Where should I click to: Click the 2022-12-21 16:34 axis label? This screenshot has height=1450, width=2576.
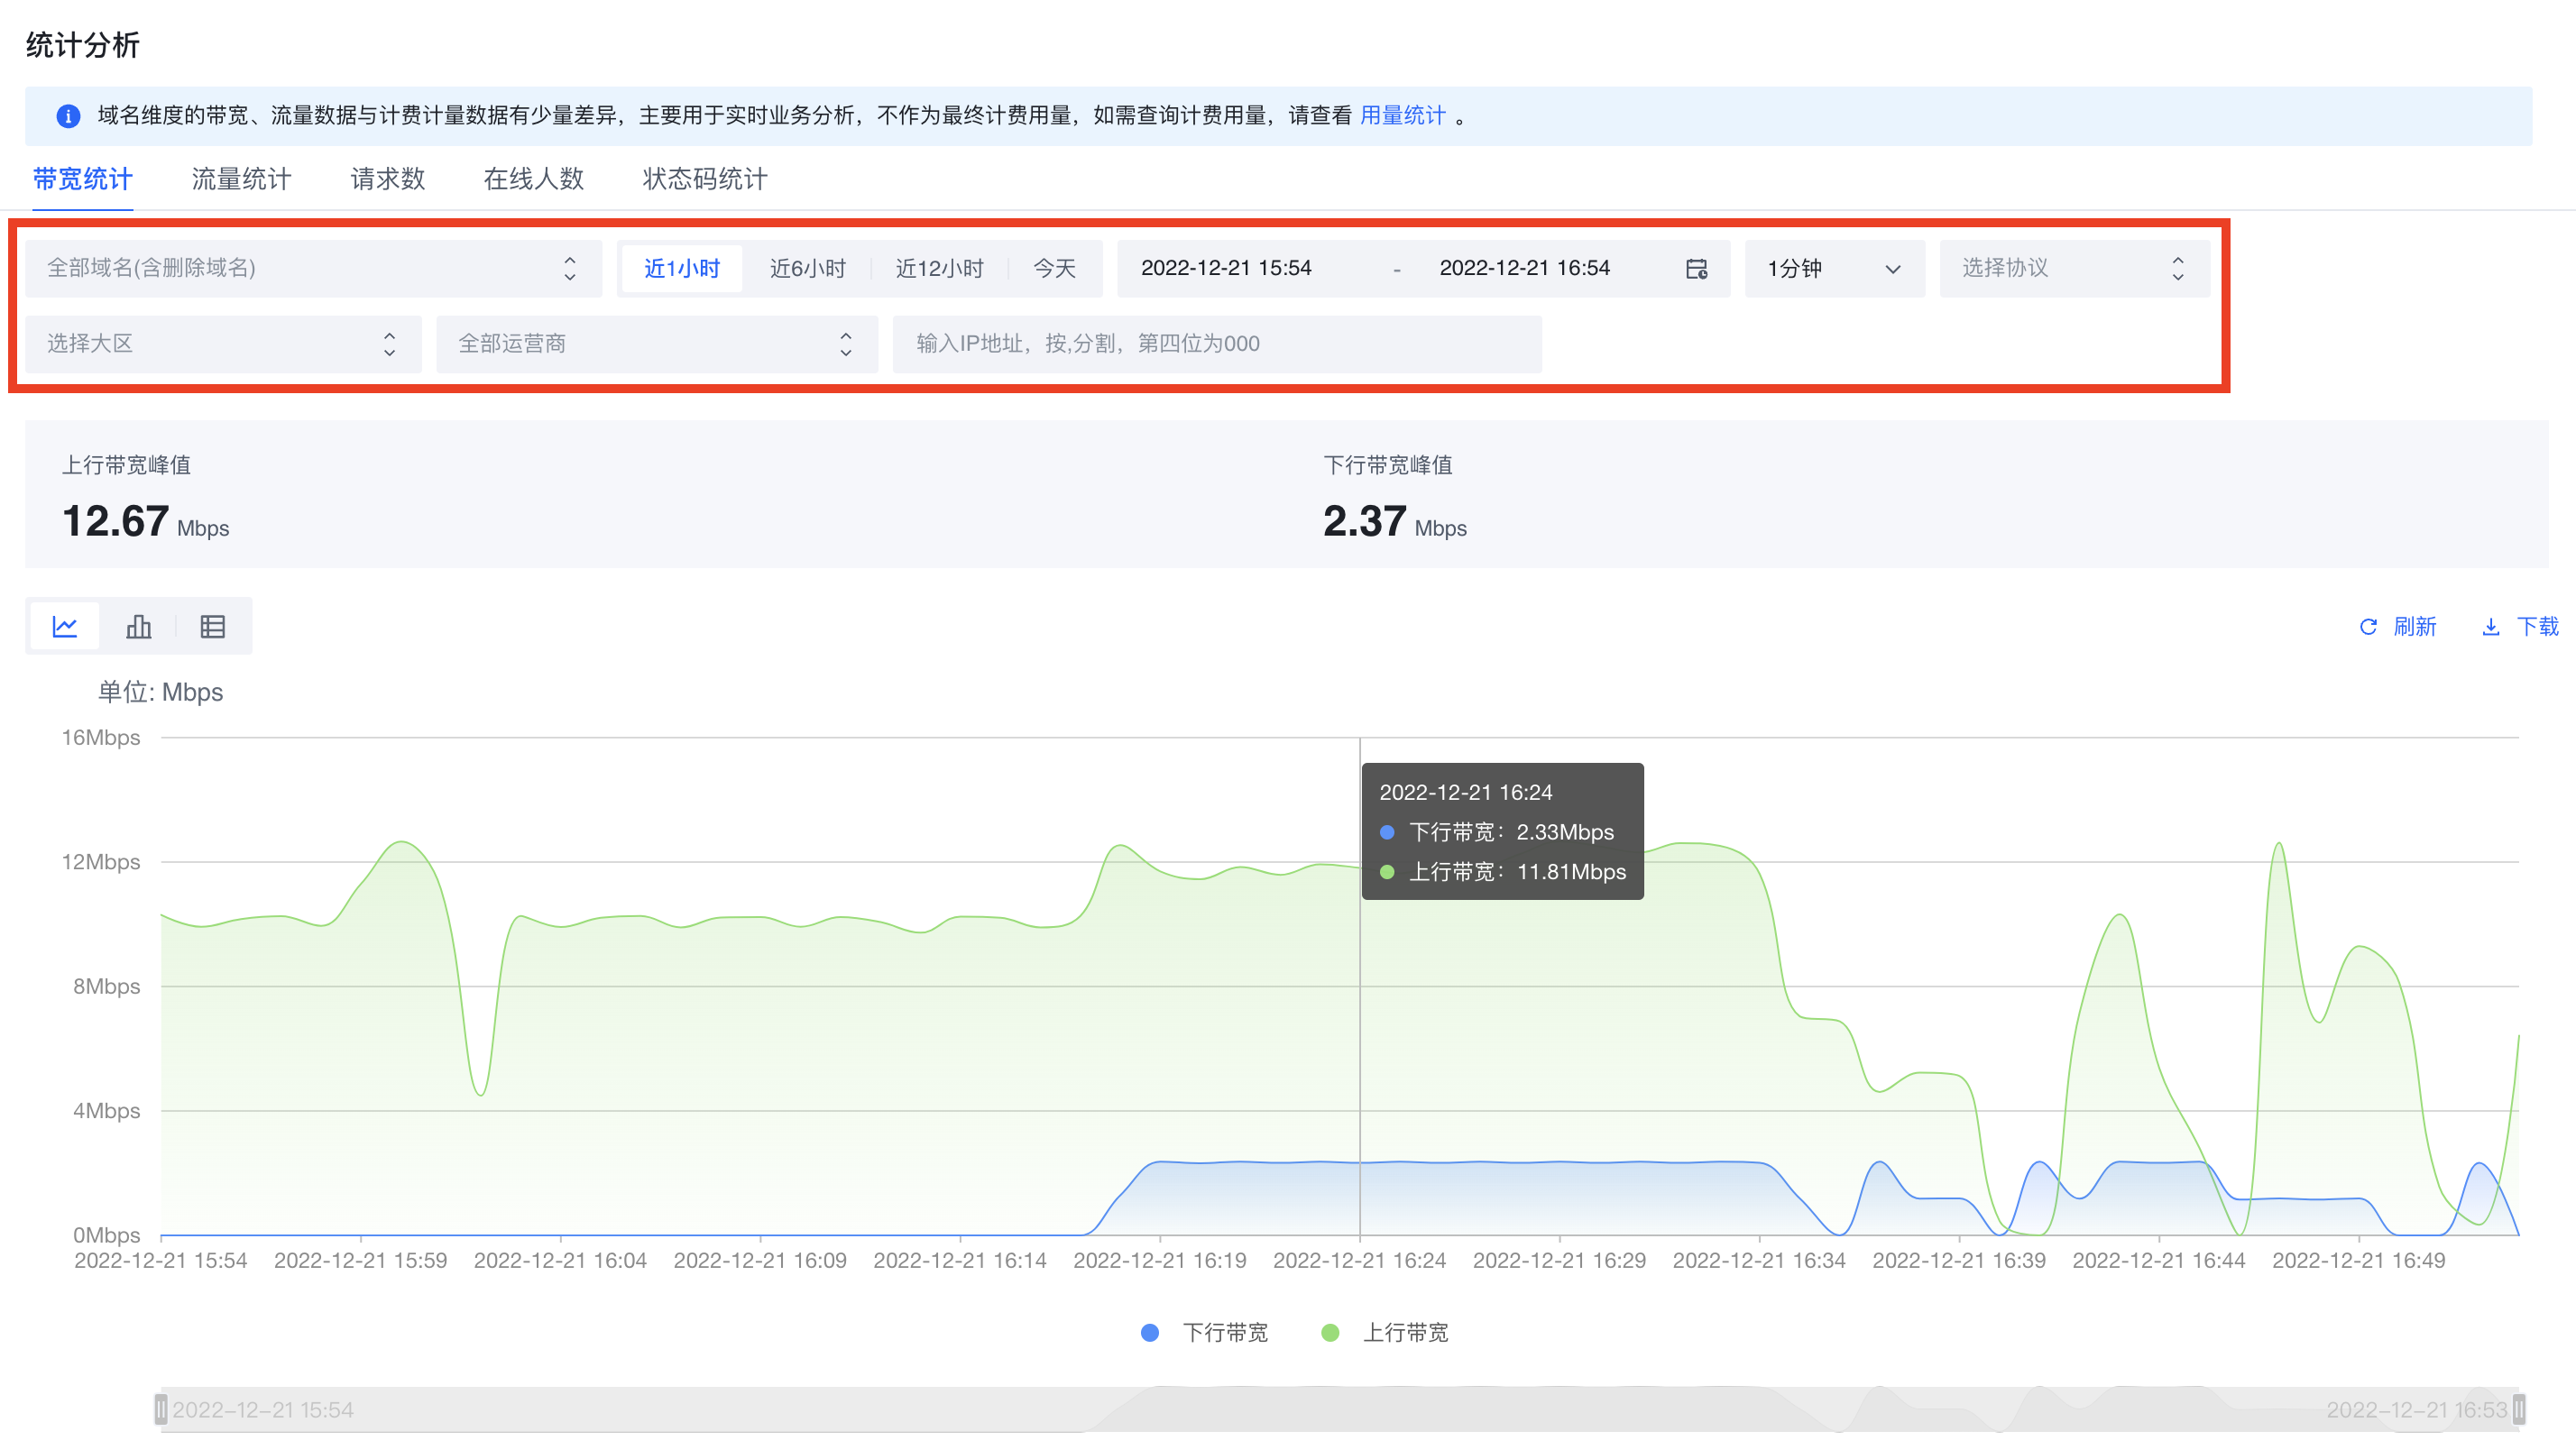pyautogui.click(x=1759, y=1261)
